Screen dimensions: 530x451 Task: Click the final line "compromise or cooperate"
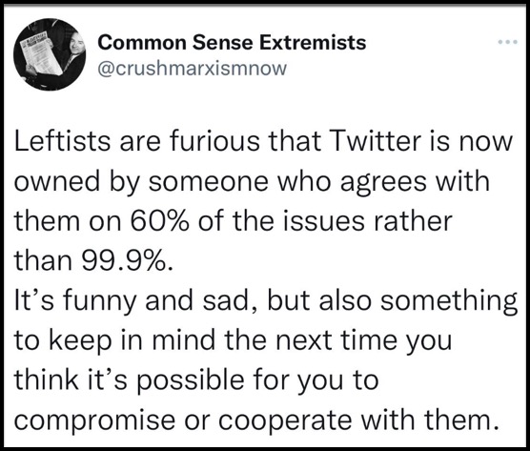point(256,421)
